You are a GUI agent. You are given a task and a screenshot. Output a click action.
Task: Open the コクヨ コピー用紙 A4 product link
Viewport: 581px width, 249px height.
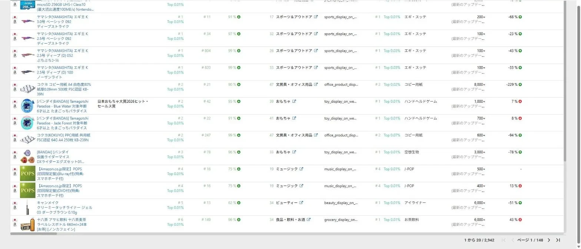click(x=64, y=89)
